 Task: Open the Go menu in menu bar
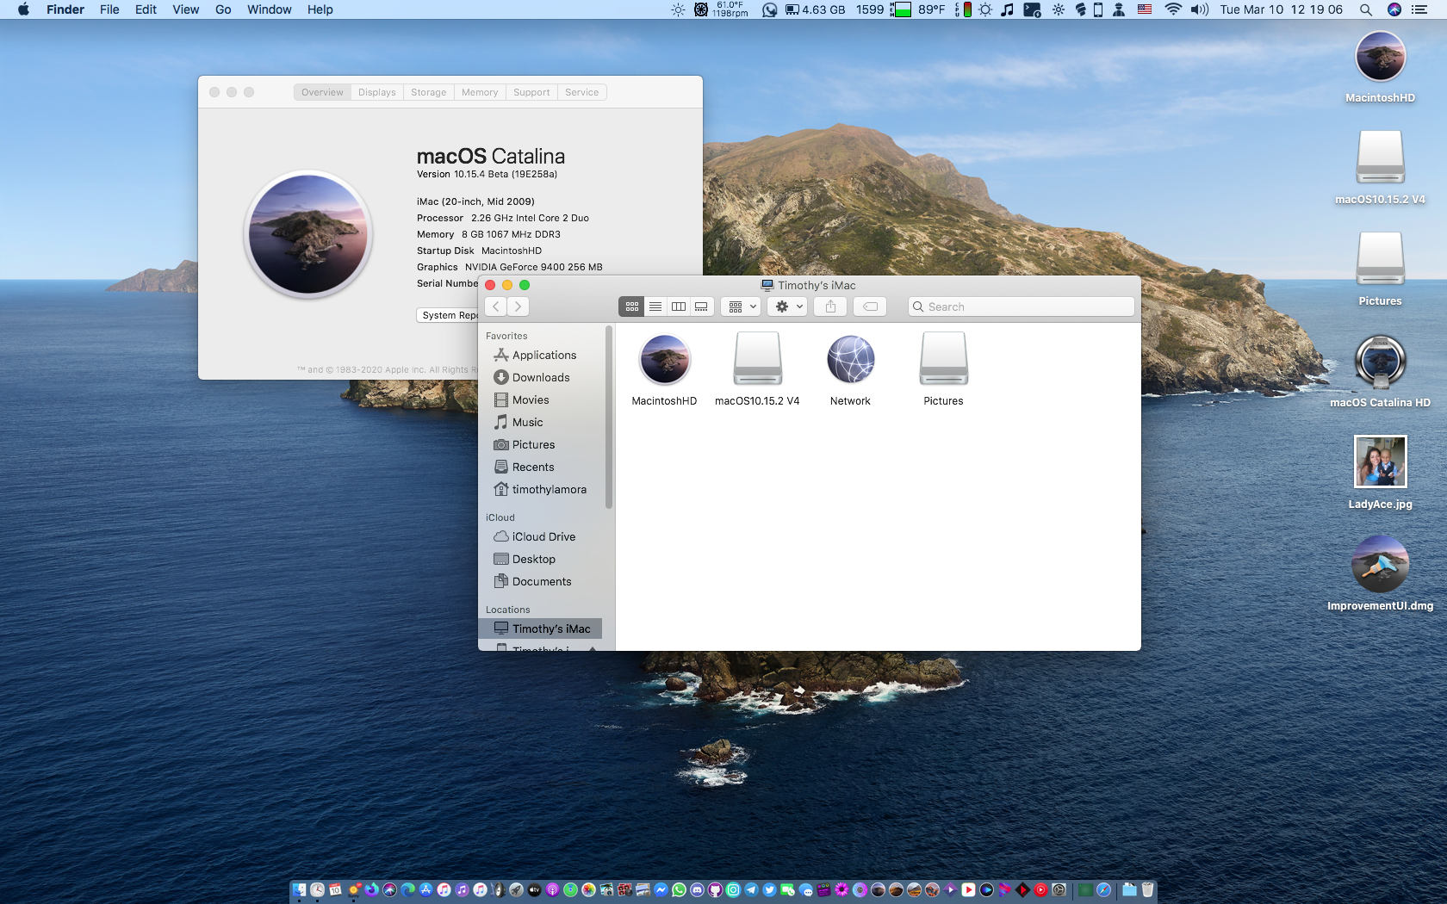223,9
